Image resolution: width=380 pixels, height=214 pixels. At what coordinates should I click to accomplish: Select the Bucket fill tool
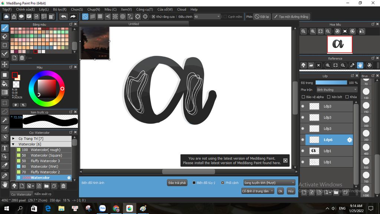pos(4,84)
